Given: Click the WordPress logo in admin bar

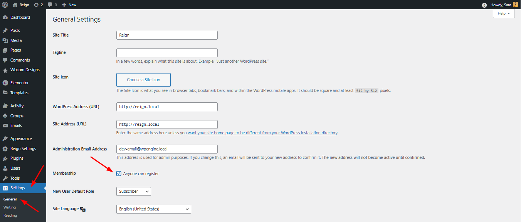Looking at the screenshot, I should coord(4,5).
